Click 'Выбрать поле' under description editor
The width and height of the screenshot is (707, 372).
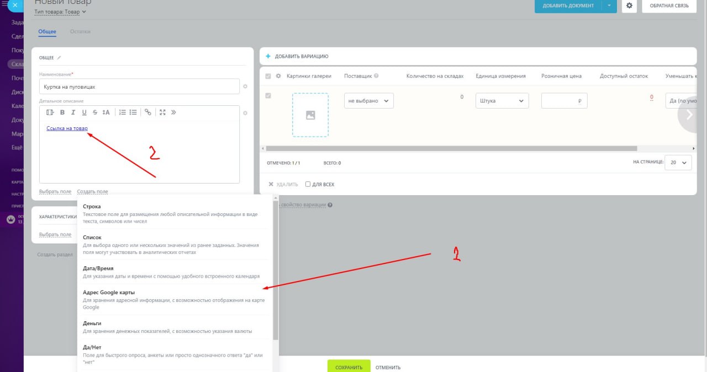pyautogui.click(x=55, y=192)
